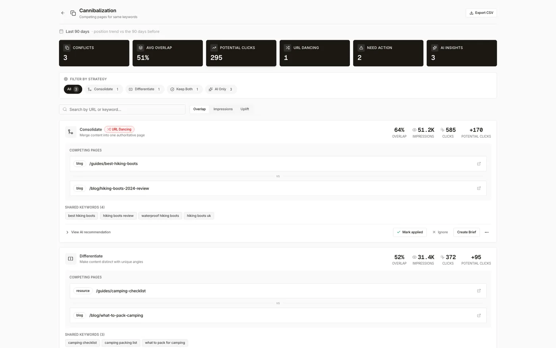Focus the Search by URL or keyword field
This screenshot has width=556, height=348.
[122, 110]
